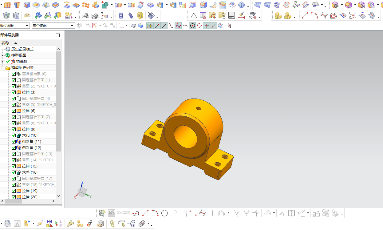
Task: Collapse the 模型历史记录 tree node
Action: 3,68
